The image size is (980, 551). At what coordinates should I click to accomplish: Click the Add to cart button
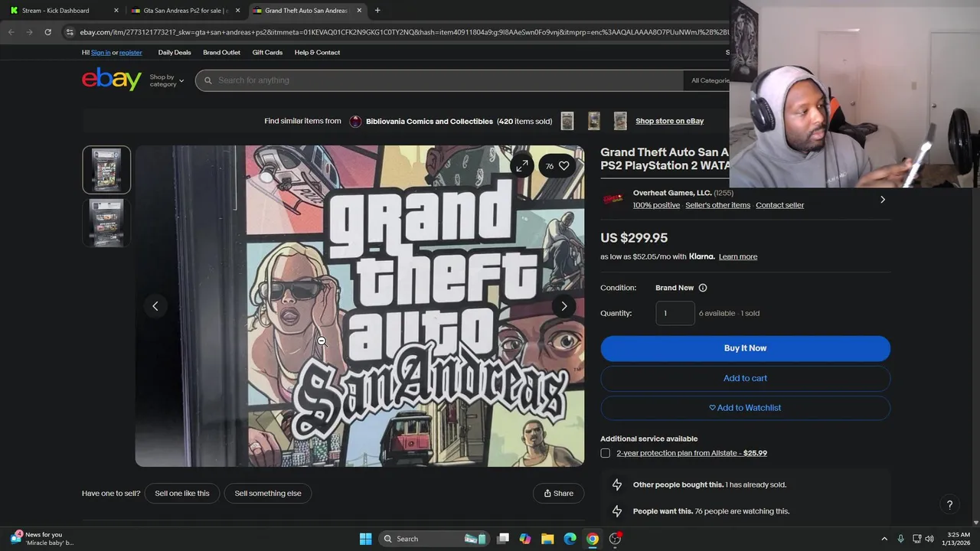click(745, 378)
